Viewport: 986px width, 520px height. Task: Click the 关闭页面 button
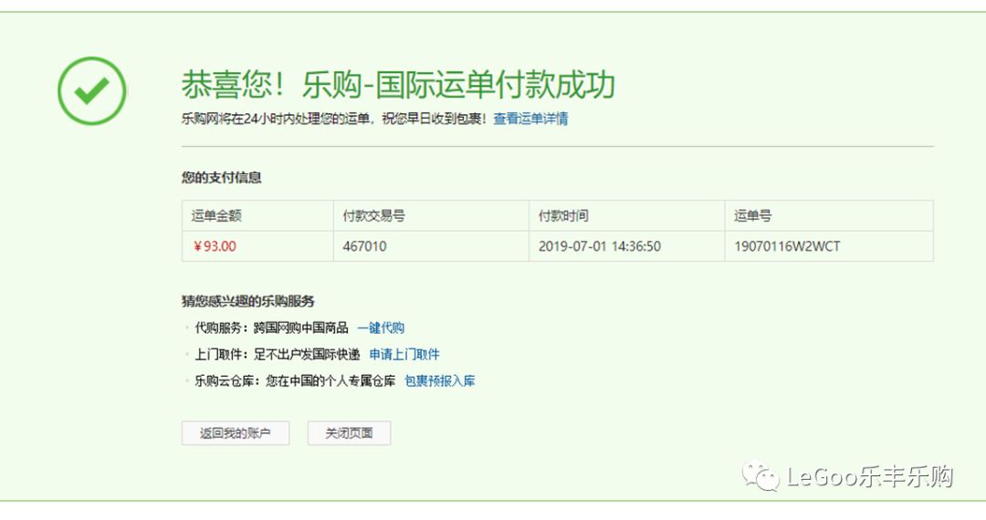pos(349,432)
